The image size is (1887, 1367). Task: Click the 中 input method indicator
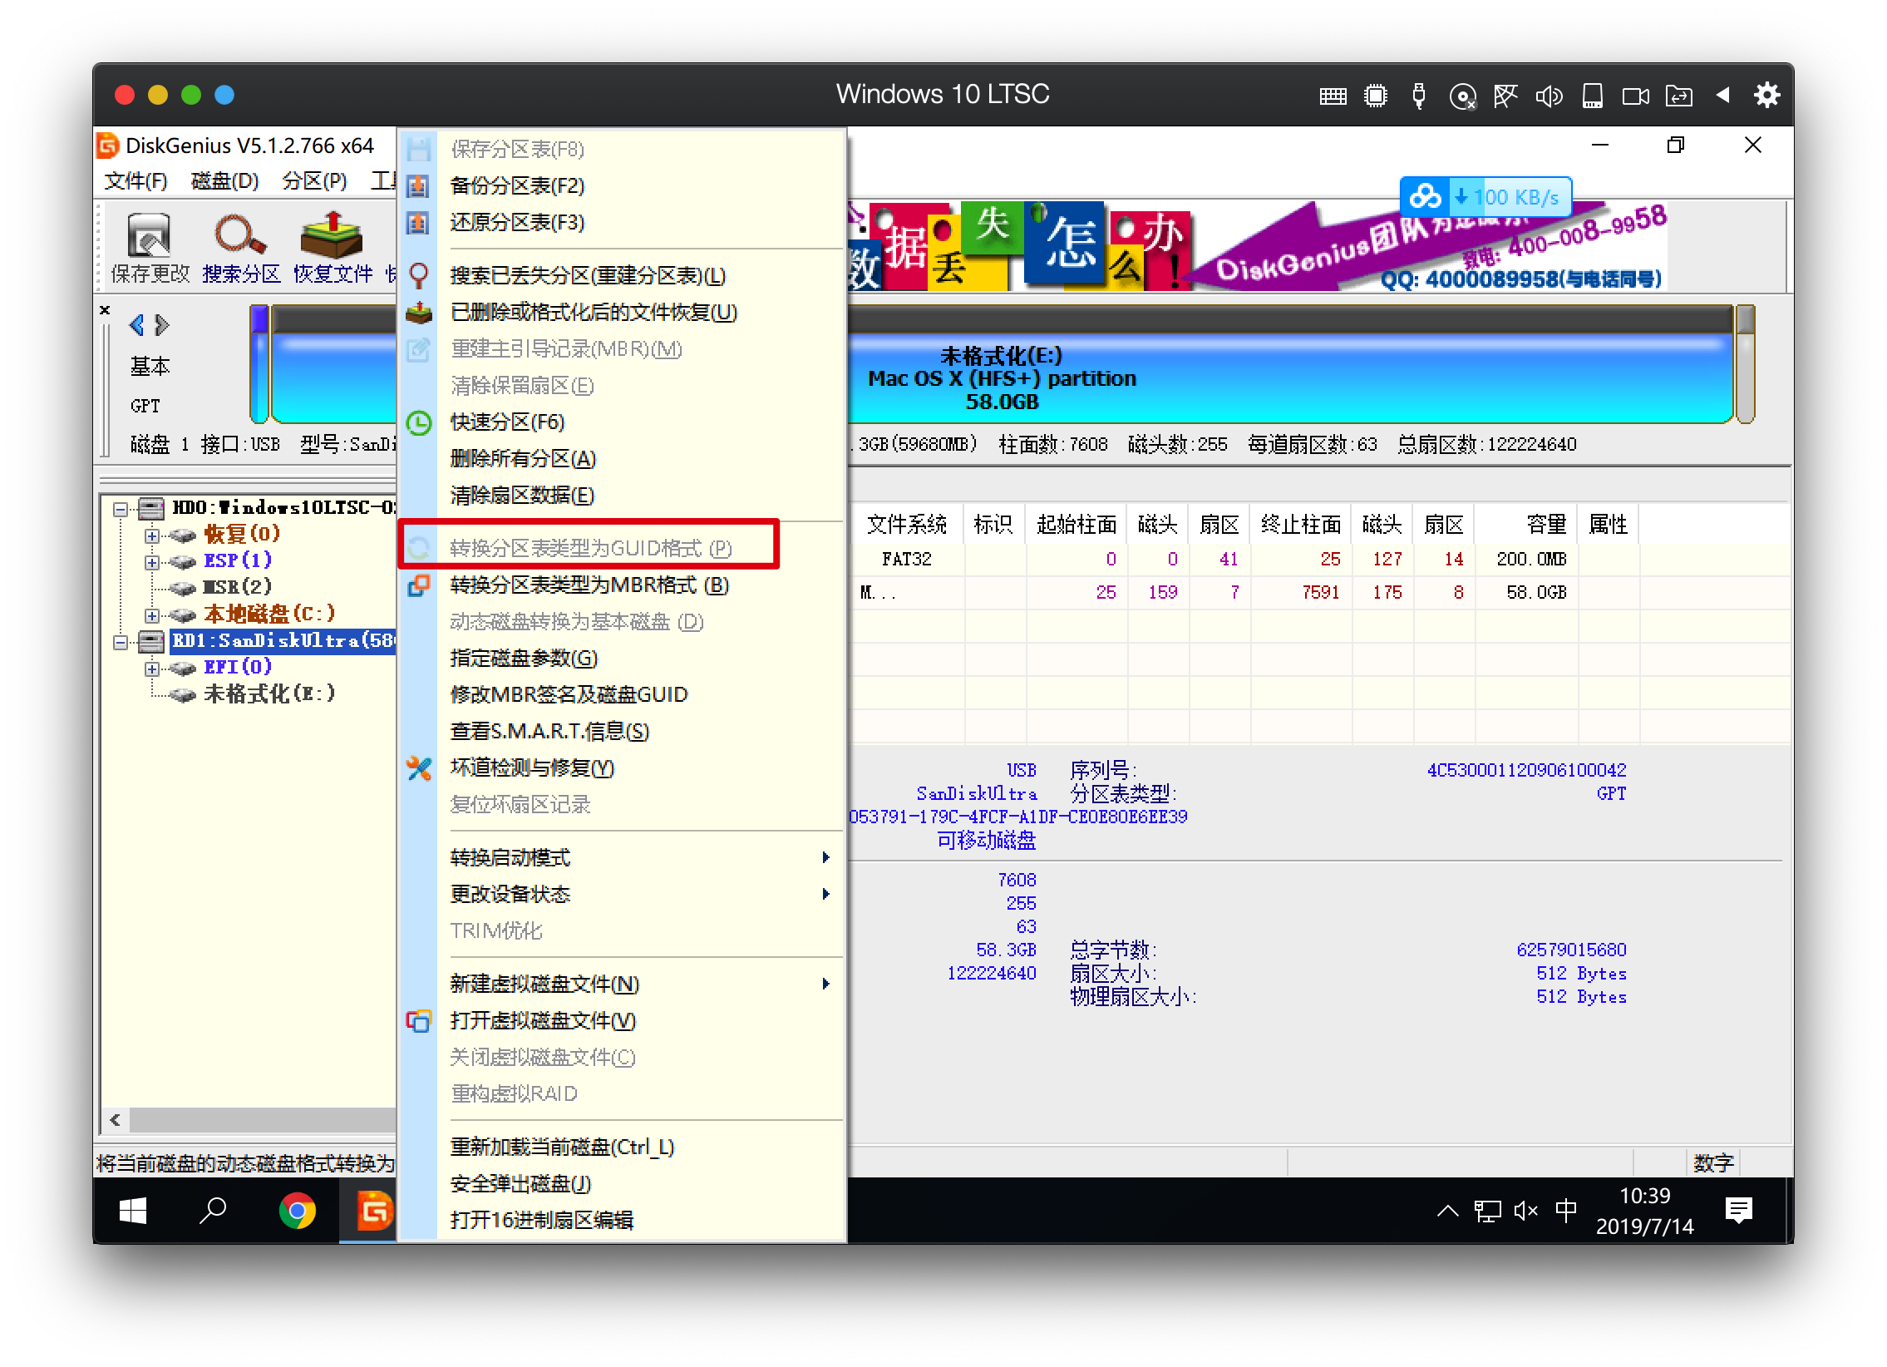[x=1566, y=1211]
